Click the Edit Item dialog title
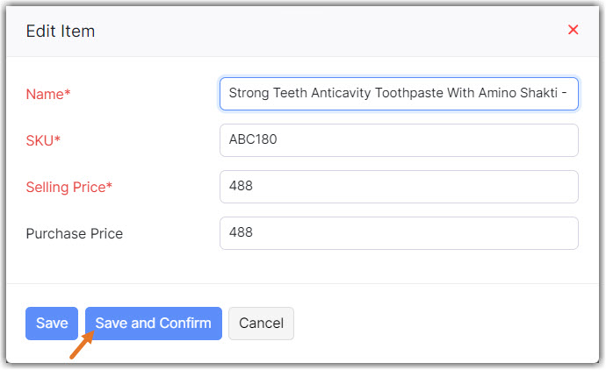 pyautogui.click(x=61, y=32)
